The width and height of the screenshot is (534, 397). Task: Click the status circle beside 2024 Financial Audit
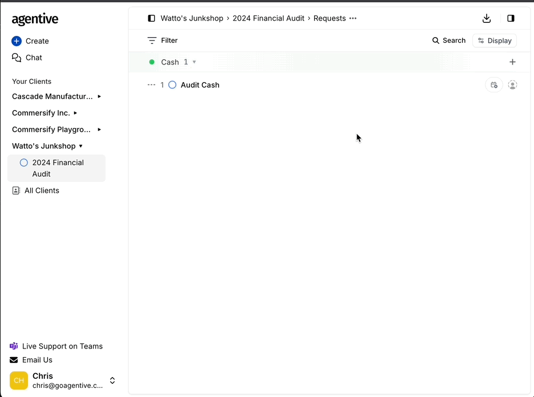23,163
